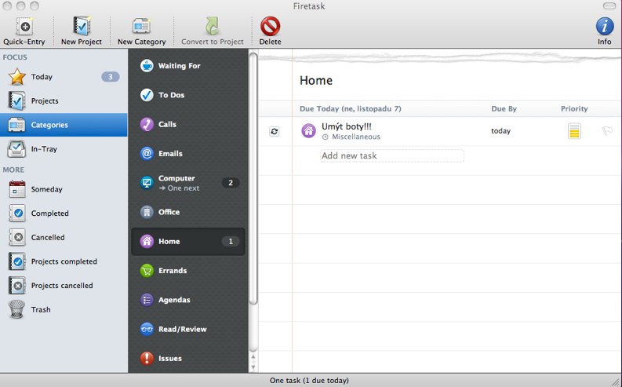Select the Waiting For category
This screenshot has height=387, width=622.
[x=188, y=65]
